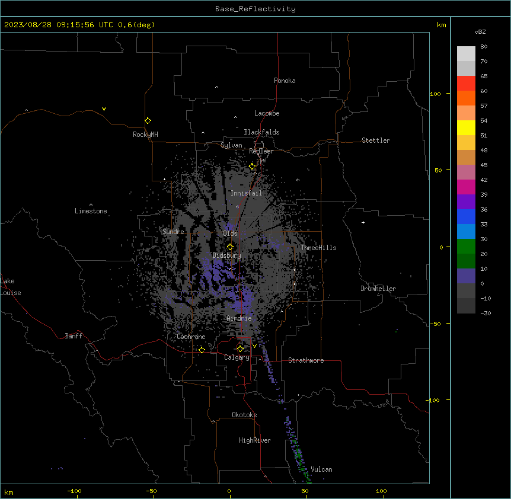511x499 pixels.
Task: Click the Sundre city label
Action: (173, 232)
